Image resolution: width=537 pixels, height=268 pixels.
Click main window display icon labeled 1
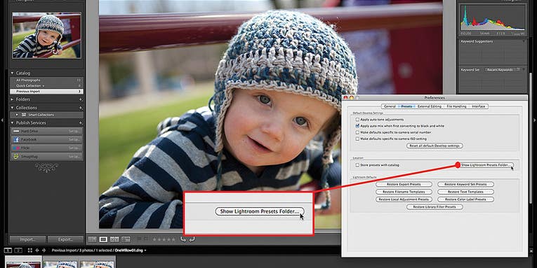tap(8, 251)
